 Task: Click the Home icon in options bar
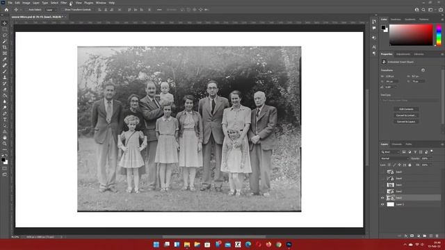6,10
